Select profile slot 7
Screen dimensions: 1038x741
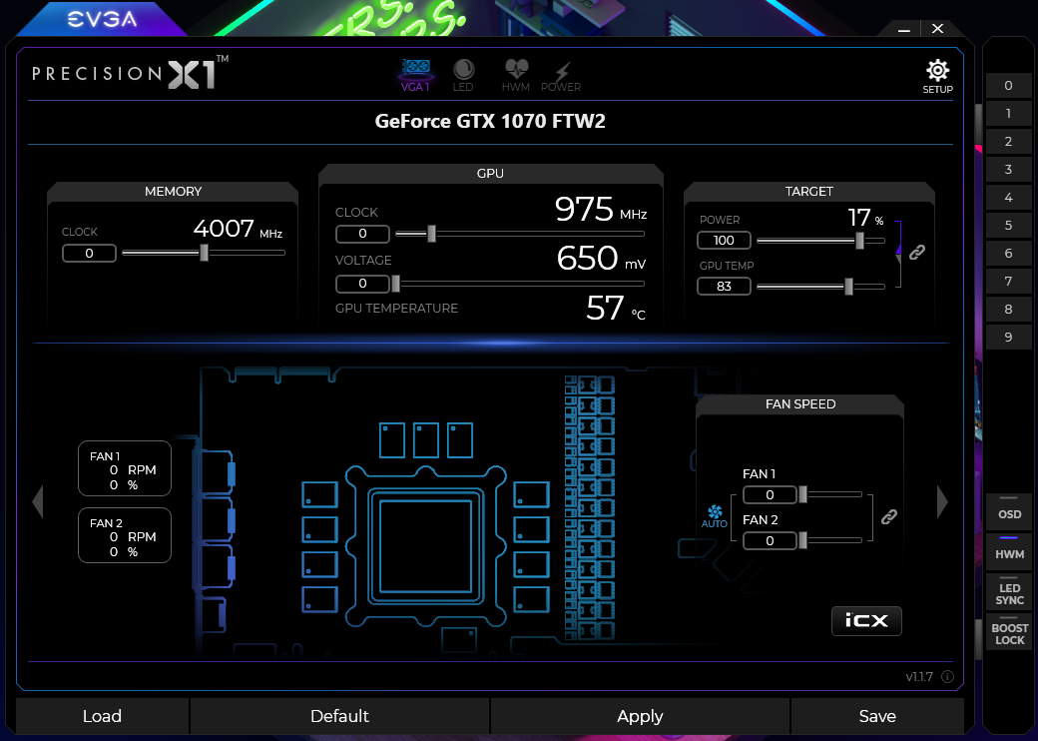pyautogui.click(x=1008, y=281)
